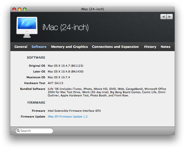Click the 'Firmware Update' label
Viewport: 185px width, 149px height.
point(33,117)
